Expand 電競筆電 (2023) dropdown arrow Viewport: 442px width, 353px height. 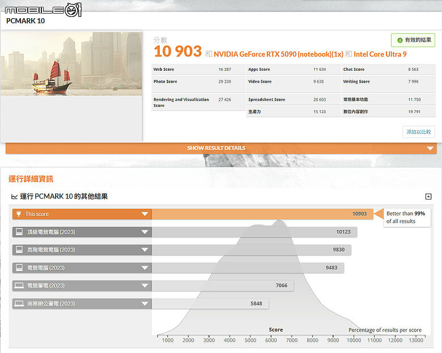pos(145,286)
